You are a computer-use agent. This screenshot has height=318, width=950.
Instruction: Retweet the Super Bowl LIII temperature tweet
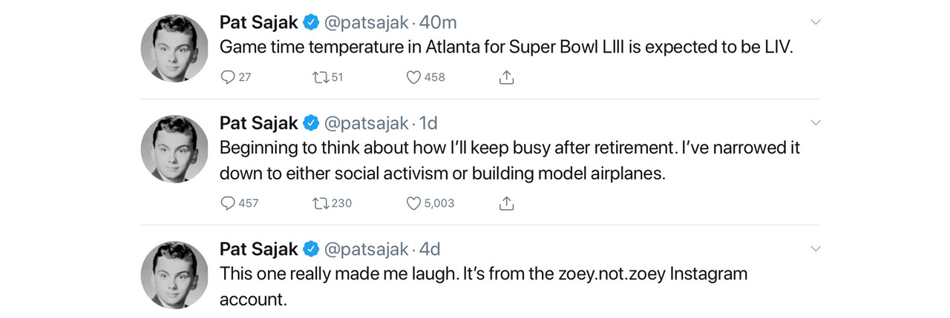pyautogui.click(x=321, y=77)
